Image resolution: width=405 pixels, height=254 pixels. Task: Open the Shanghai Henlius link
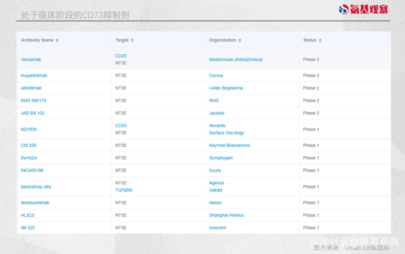[x=226, y=215]
